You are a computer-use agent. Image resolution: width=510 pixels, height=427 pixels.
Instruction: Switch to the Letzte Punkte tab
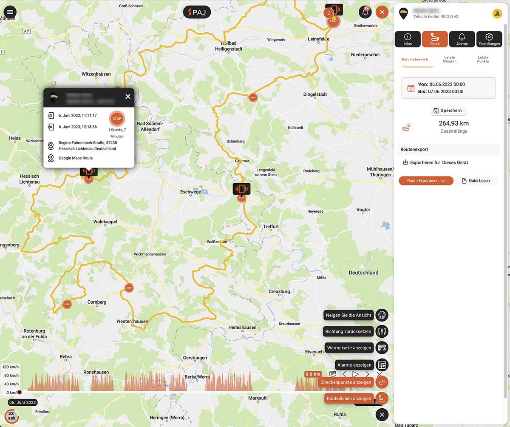(483, 60)
